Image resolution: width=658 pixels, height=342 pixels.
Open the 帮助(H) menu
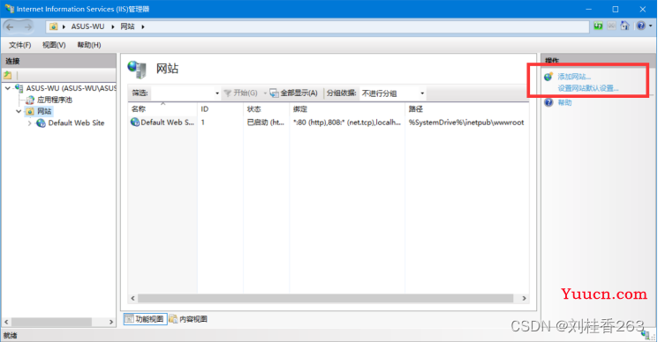click(x=89, y=45)
